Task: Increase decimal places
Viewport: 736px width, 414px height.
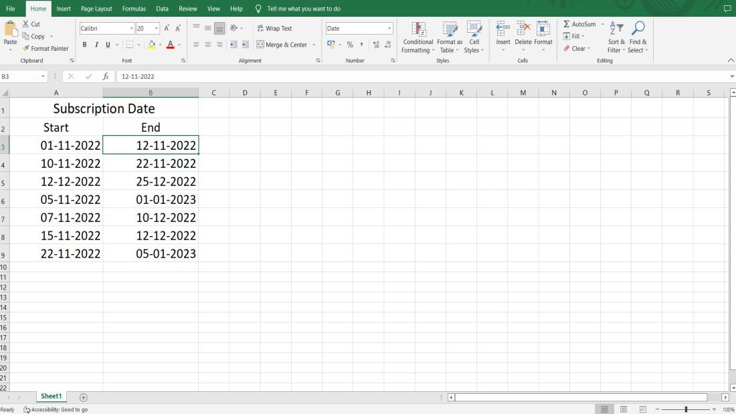Action: 376,45
